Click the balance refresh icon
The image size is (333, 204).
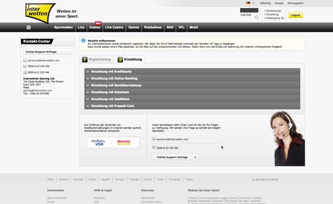[256, 16]
